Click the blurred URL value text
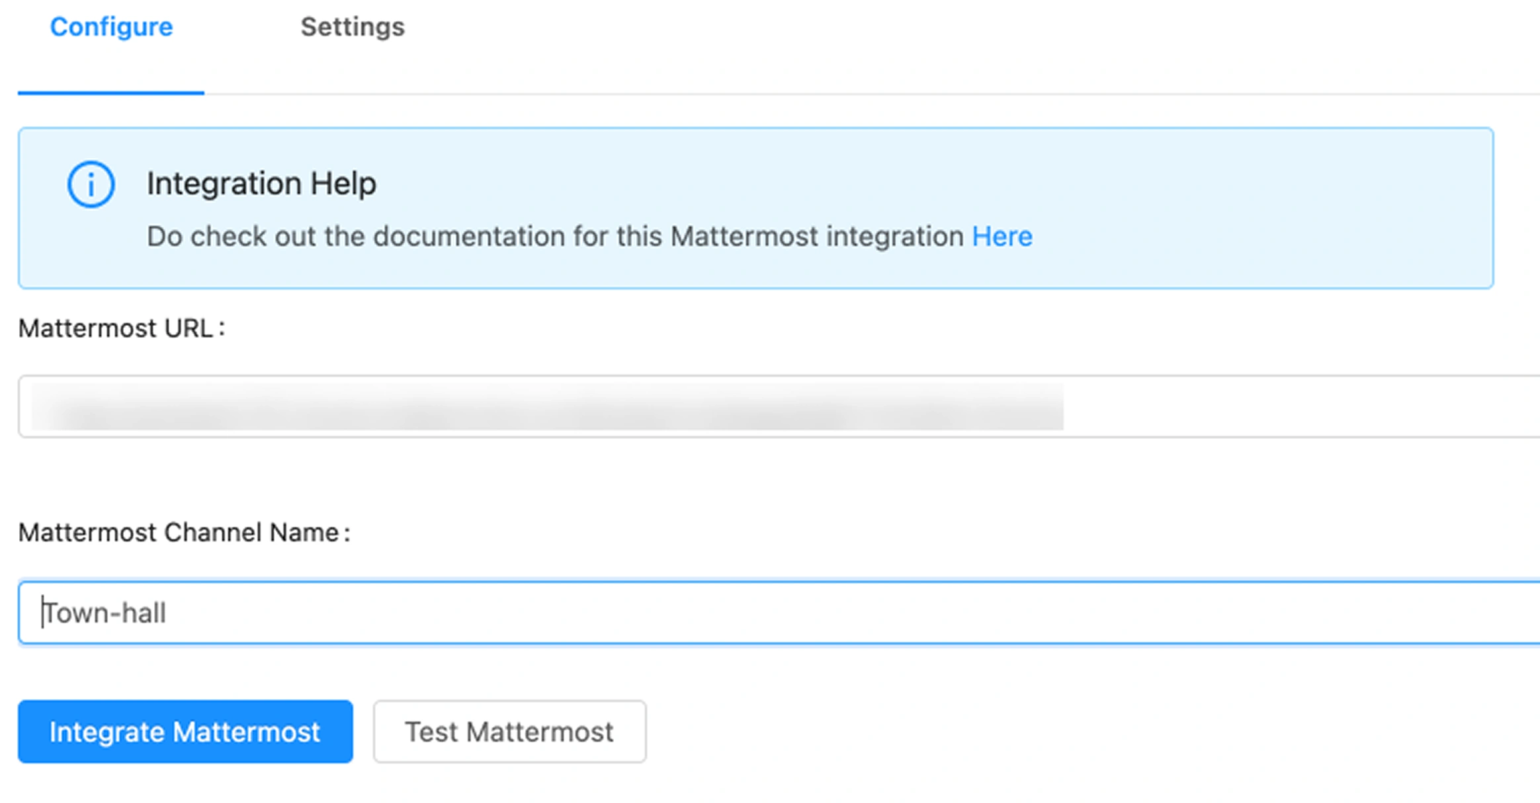This screenshot has height=803, width=1540. tap(546, 407)
